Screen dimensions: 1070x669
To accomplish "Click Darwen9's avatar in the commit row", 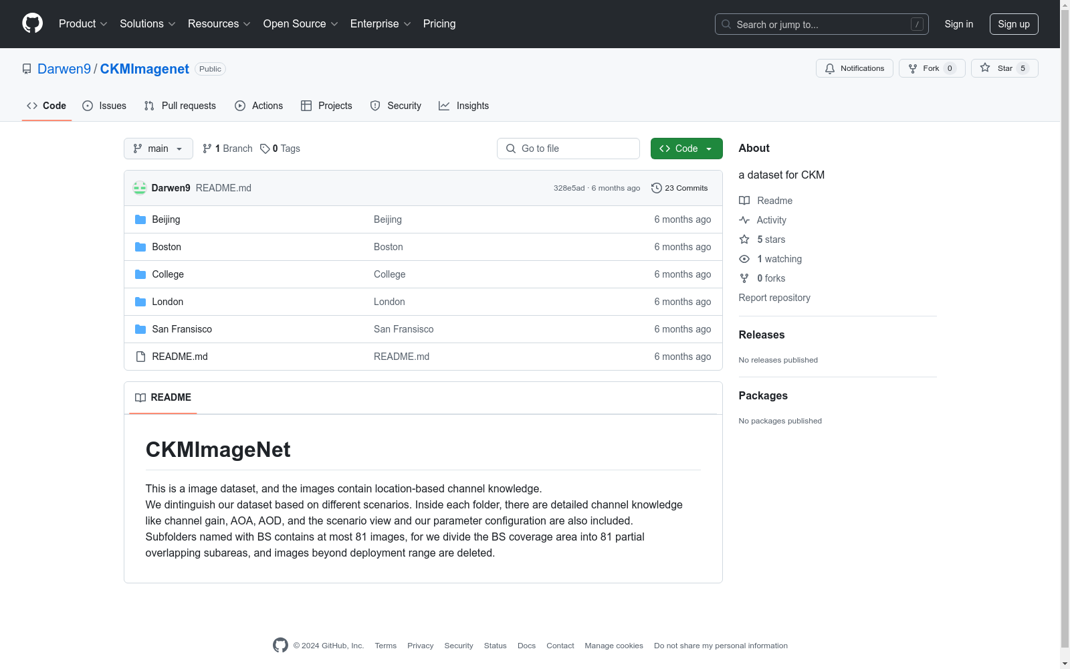I will [x=140, y=188].
